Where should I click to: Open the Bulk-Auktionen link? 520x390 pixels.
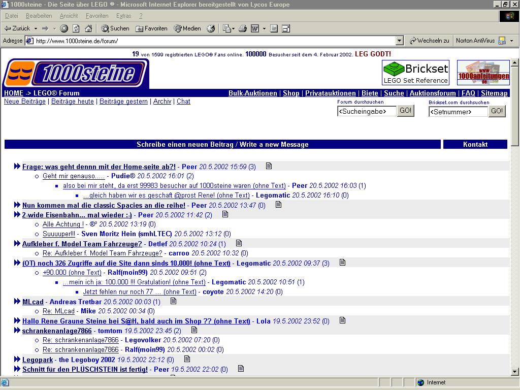(253, 93)
